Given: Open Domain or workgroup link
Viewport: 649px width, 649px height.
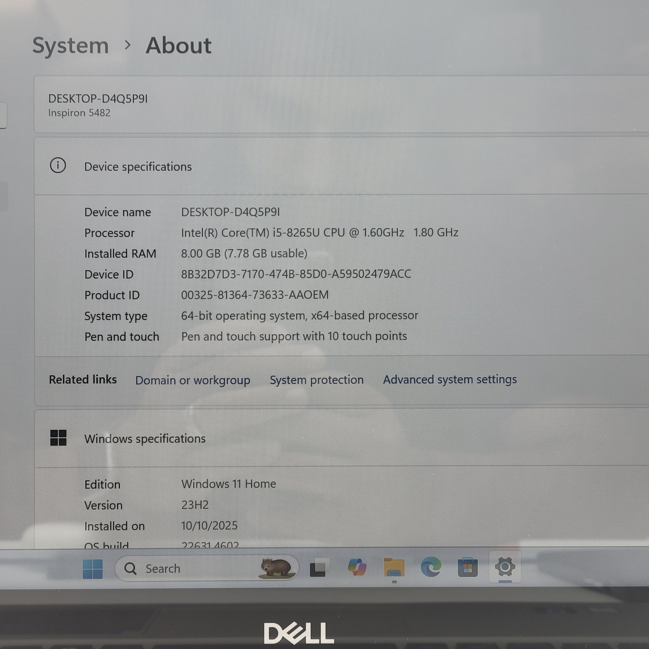Looking at the screenshot, I should click(x=192, y=380).
